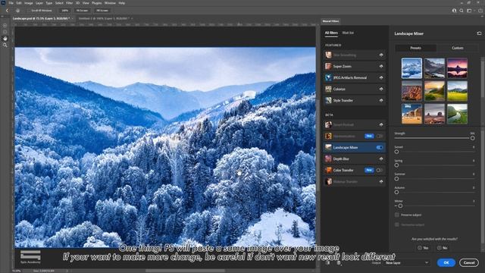Click the 100% zoom button in options bar
Screen dimensions: 485x273
click(64, 11)
